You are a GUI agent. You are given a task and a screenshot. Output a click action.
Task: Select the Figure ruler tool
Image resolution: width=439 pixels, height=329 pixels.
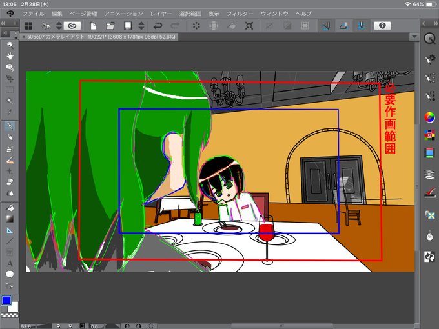10,230
